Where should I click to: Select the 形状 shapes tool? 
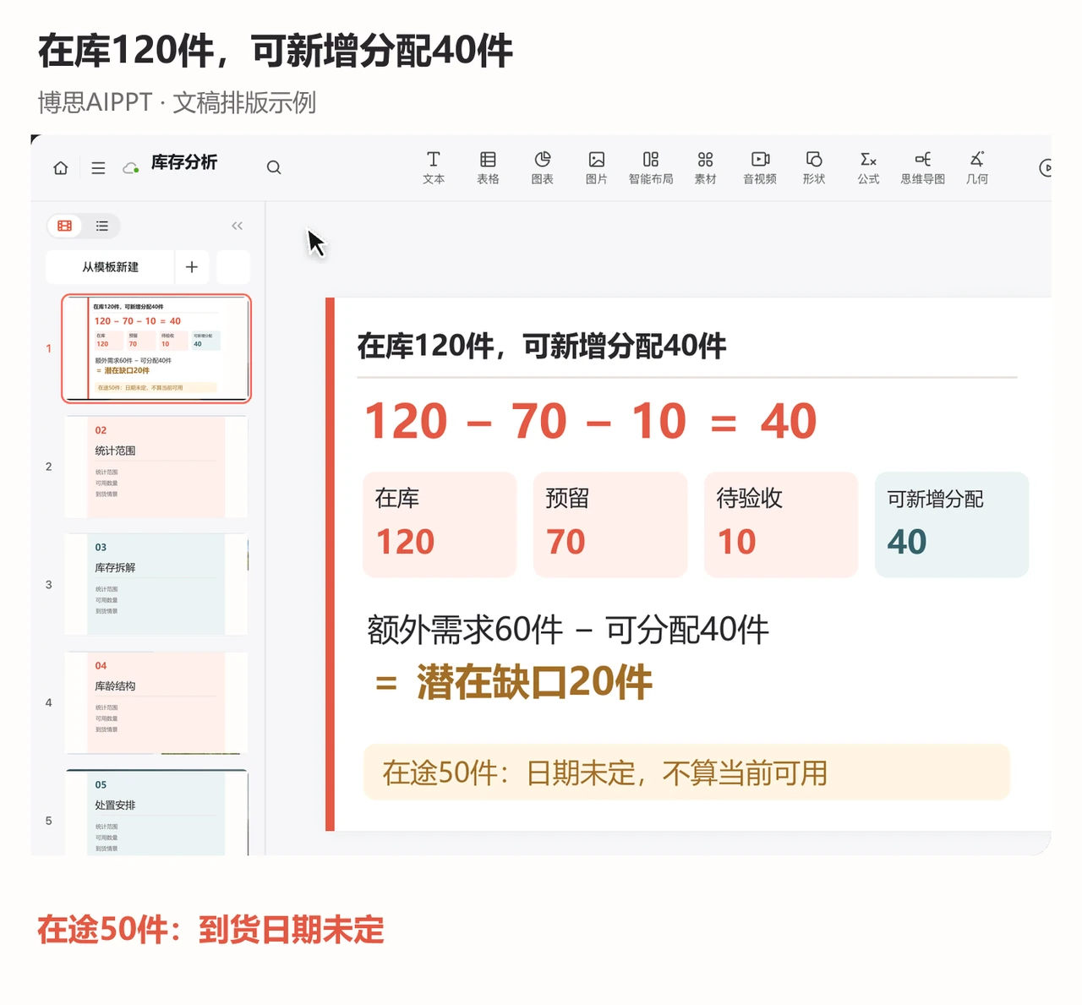tap(814, 167)
